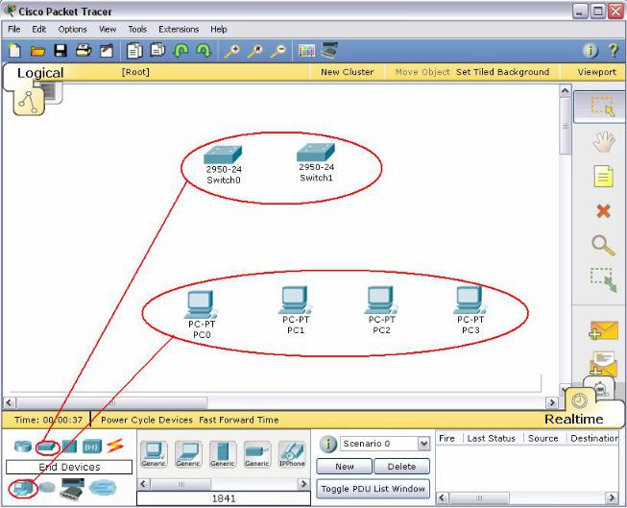Click Power Cycle Devices
Image resolution: width=627 pixels, height=508 pixels.
tap(147, 420)
